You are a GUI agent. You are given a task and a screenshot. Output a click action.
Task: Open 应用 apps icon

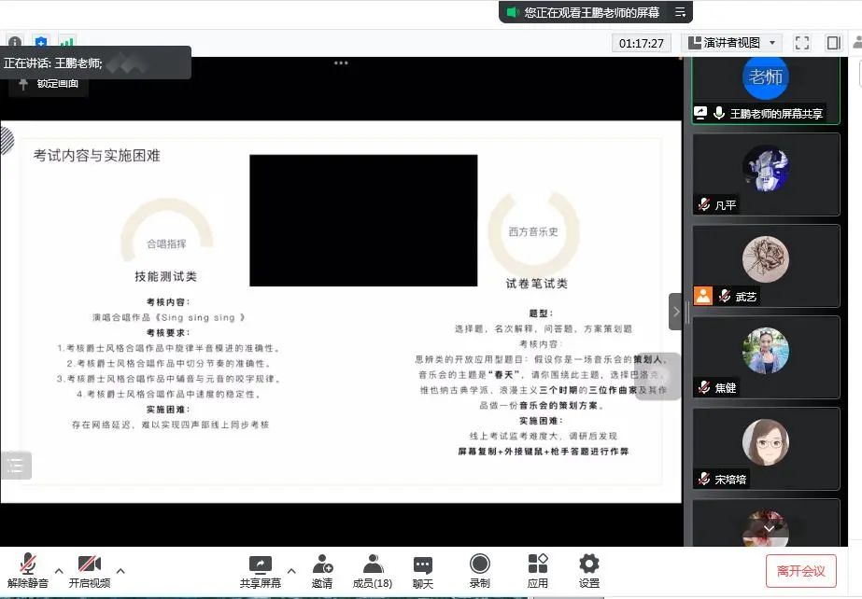(537, 570)
